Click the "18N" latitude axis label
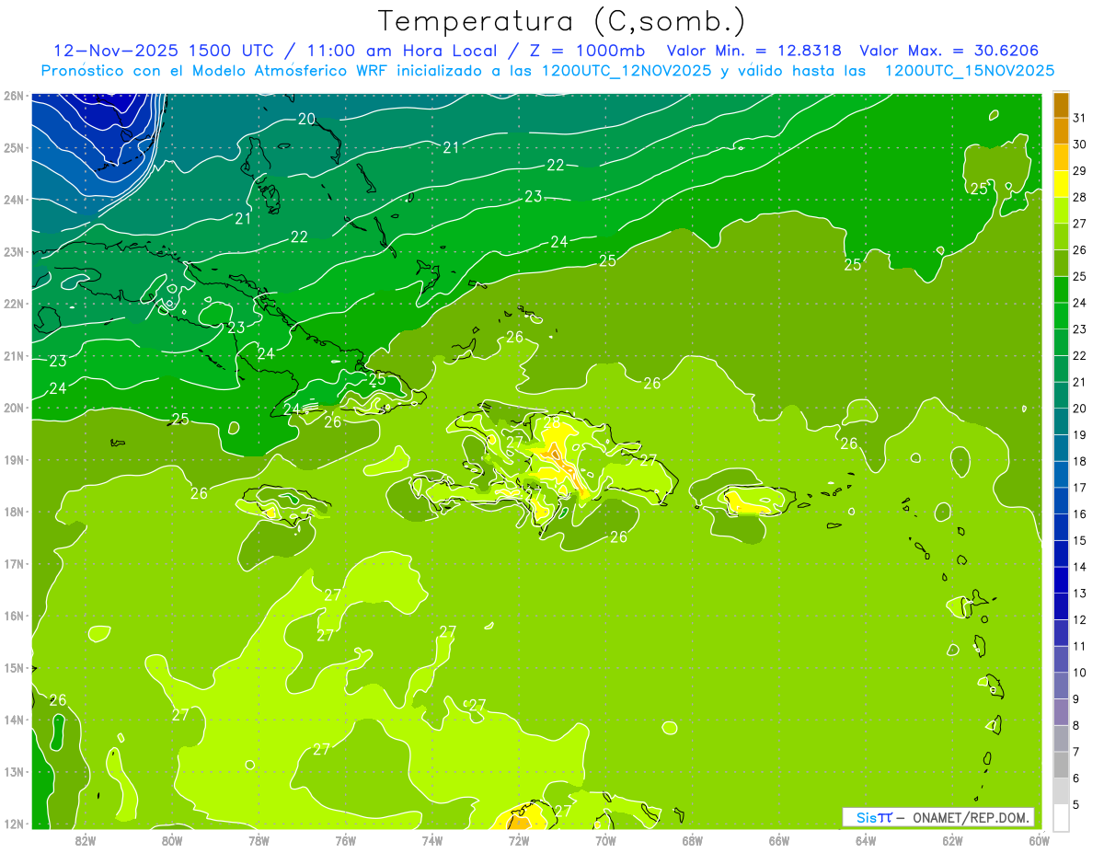This screenshot has width=1104, height=853. (x=13, y=512)
